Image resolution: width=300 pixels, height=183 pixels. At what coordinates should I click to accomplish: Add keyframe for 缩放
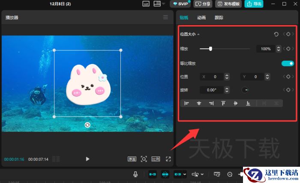(x=288, y=49)
